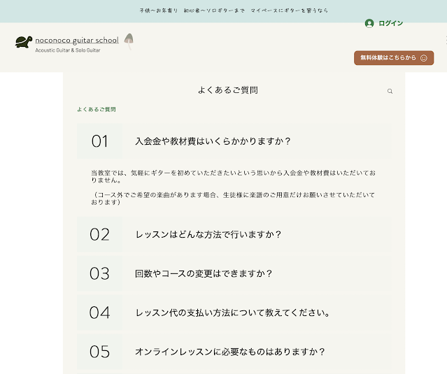This screenshot has height=374, width=447.
Task: Click the smiley icon on the free trial button
Action: coord(424,58)
